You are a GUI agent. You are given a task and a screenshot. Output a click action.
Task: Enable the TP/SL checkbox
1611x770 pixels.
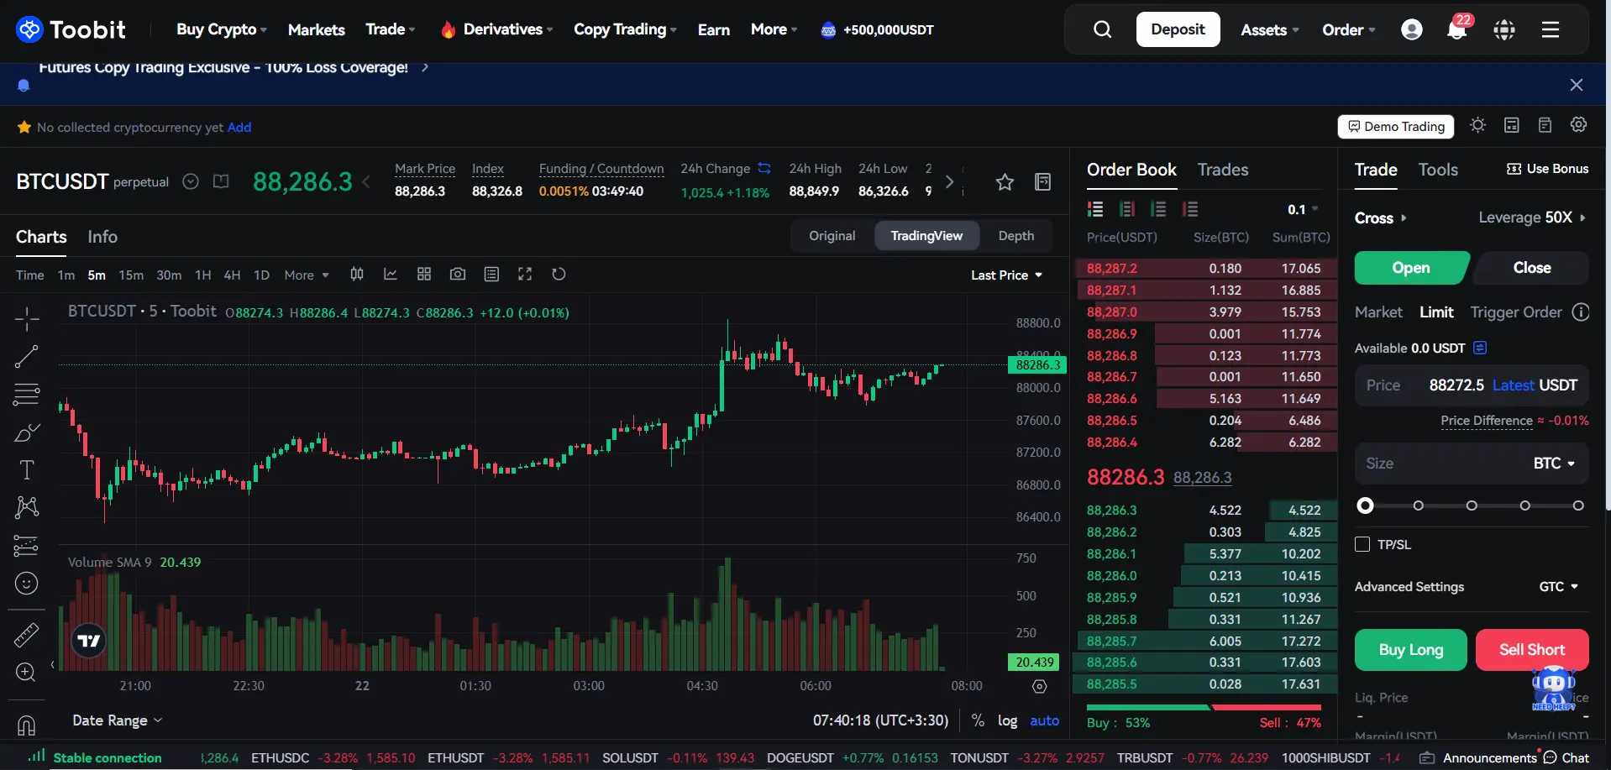[1362, 544]
